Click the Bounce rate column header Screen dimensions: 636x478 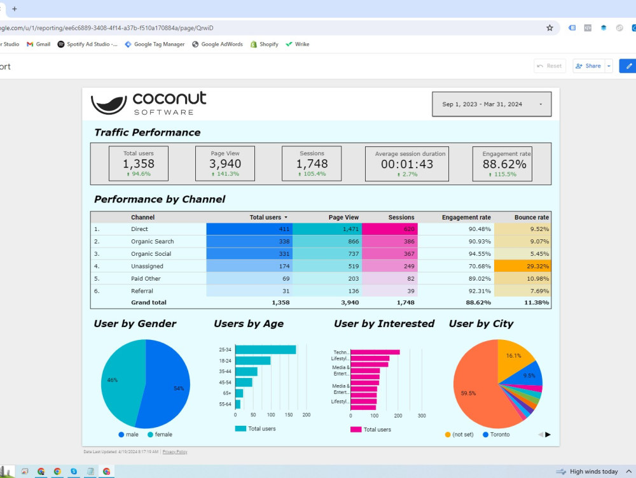click(531, 218)
